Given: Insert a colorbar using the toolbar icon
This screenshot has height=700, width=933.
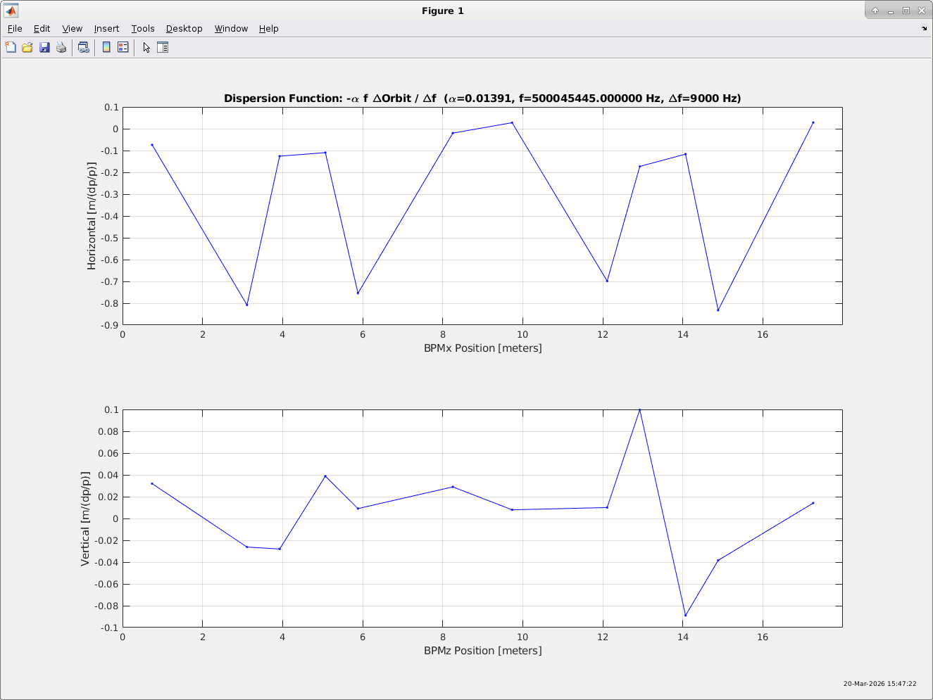Looking at the screenshot, I should pos(106,48).
